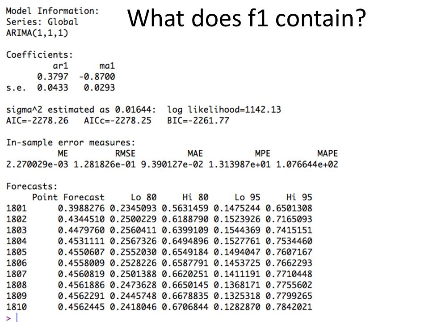Select the 1801 forecast row label
The width and height of the screenshot is (429, 322).
(17, 208)
